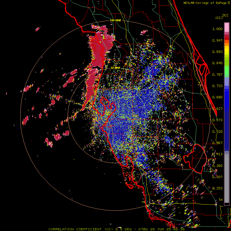Click the 0.680 legend value
This screenshot has width=231, height=231.
coord(217,97)
